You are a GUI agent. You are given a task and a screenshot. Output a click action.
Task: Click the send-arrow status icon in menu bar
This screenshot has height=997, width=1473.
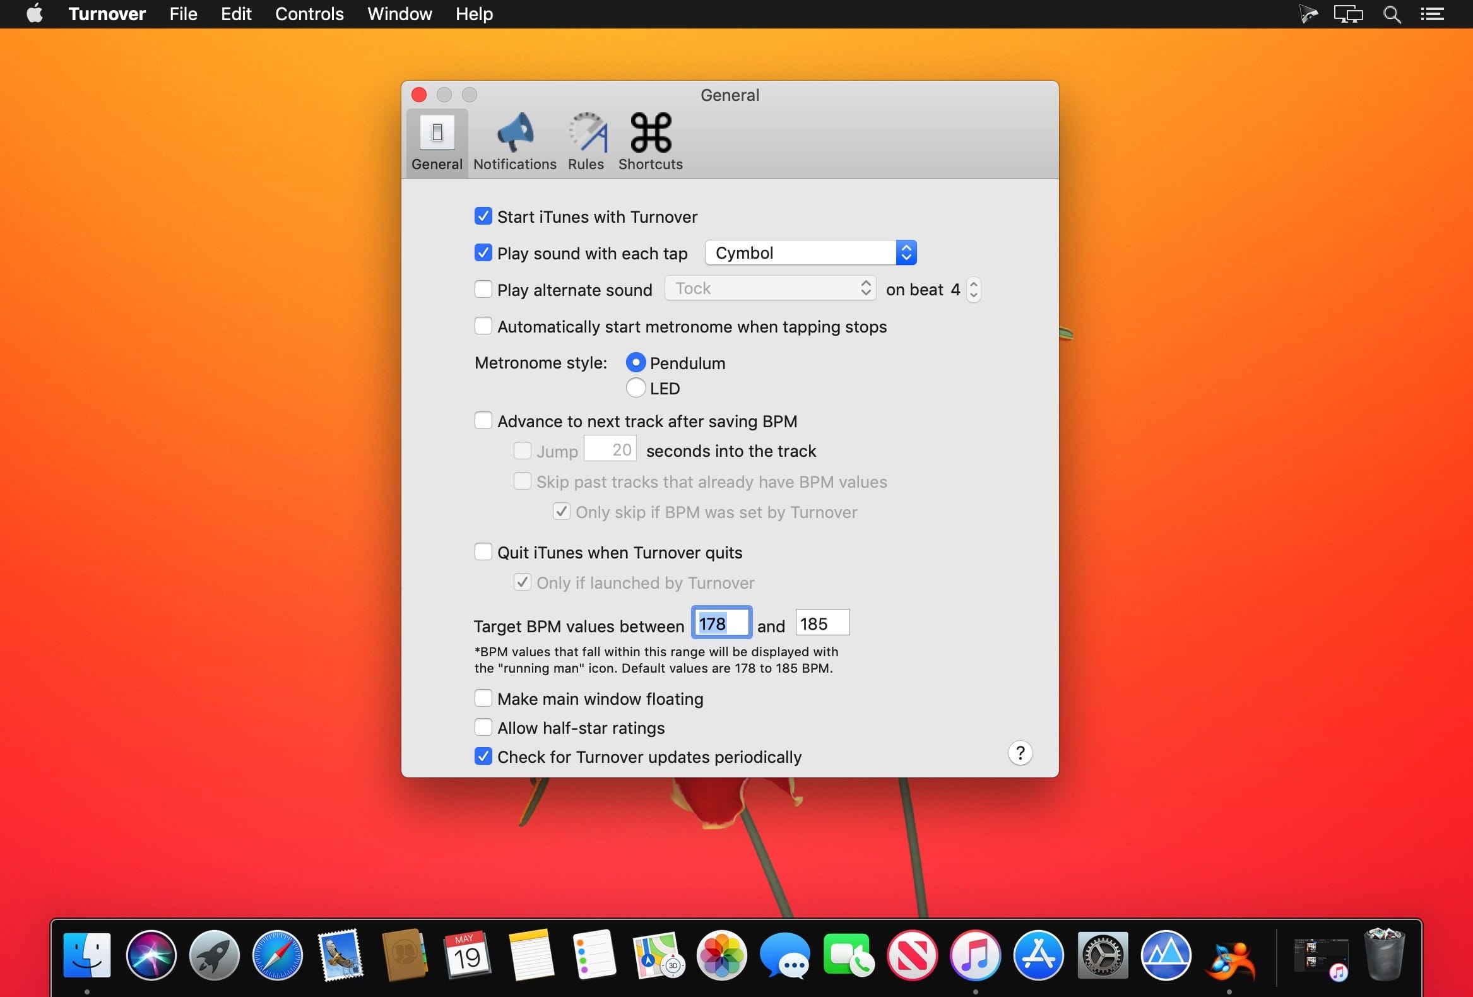pos(1308,14)
